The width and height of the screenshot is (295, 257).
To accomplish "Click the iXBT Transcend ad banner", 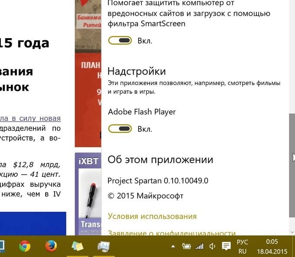I will 88,194.
